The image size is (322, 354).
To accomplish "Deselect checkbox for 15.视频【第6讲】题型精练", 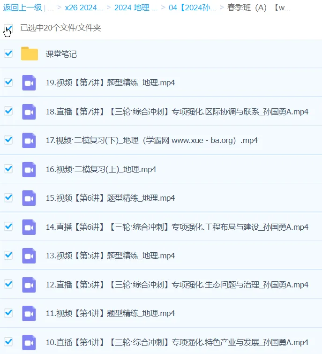I will 8,197.
